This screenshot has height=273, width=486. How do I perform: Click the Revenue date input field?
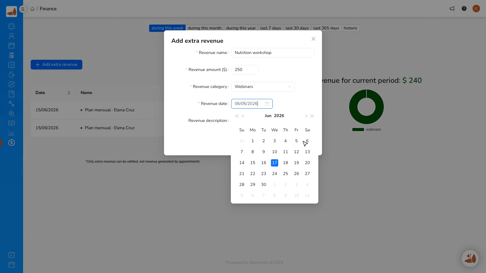252,104
